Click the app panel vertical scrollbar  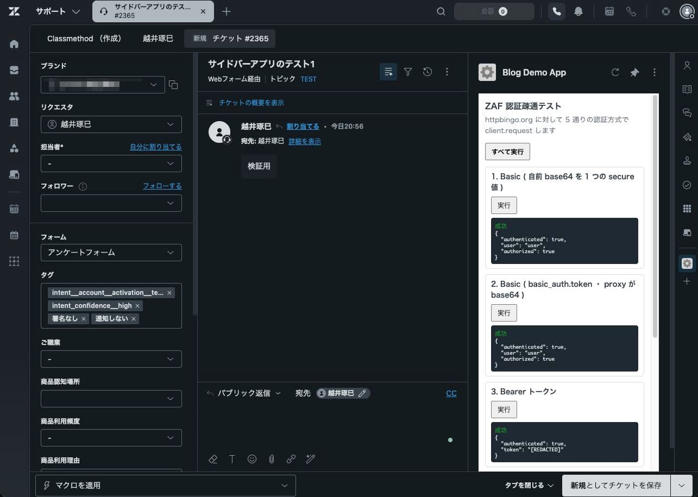(x=655, y=216)
